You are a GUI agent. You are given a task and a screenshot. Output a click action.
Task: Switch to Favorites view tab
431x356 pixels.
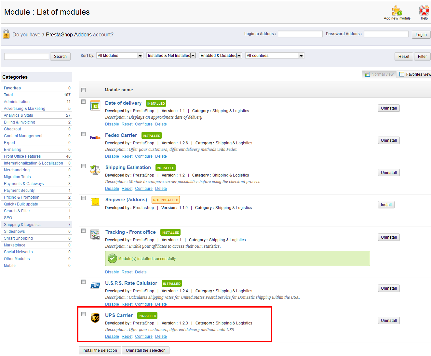click(415, 74)
